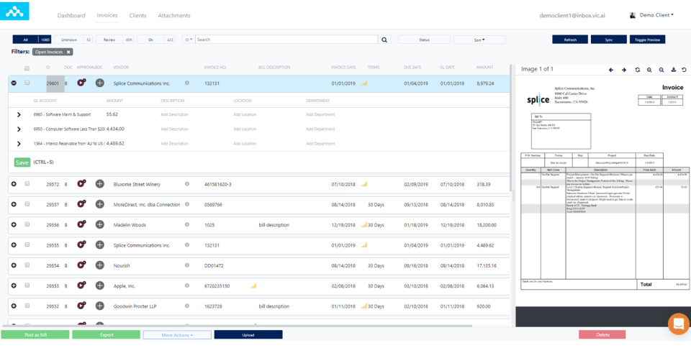
Task: Click info icon for invoice 29601
Action: [187, 83]
